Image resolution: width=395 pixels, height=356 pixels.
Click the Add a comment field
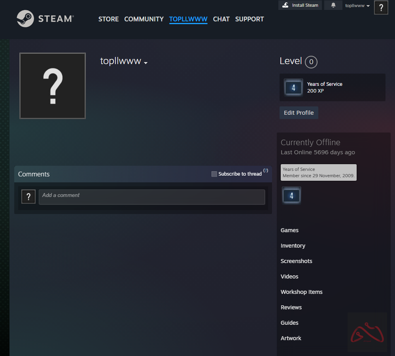click(x=151, y=197)
